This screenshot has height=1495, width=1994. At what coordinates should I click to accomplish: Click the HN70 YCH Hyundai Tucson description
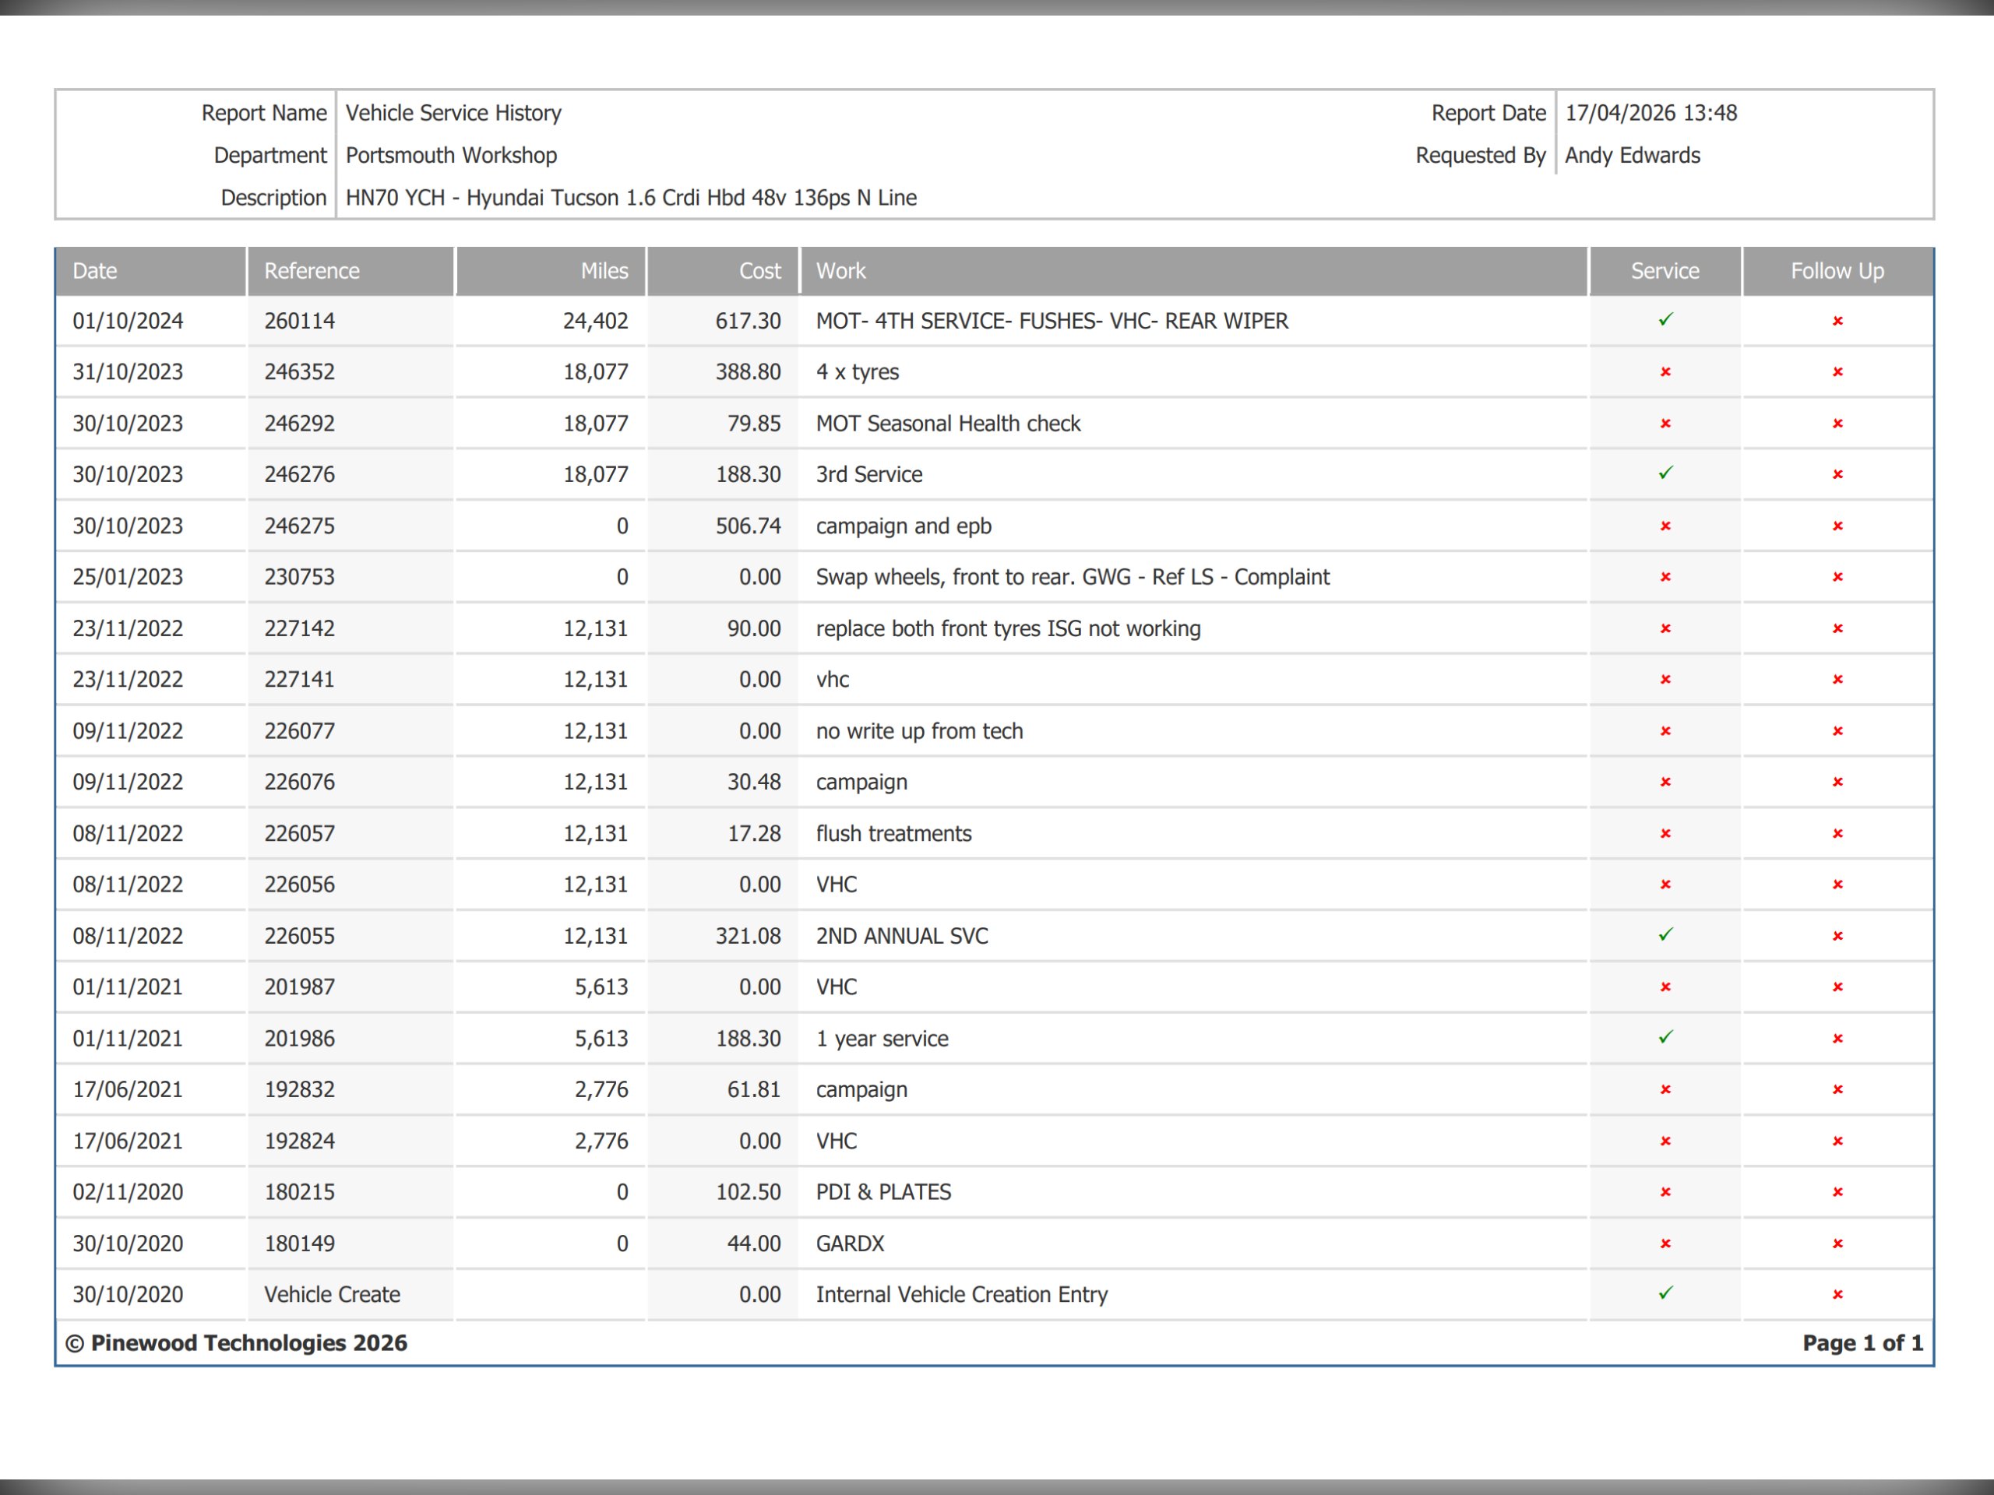[x=631, y=197]
